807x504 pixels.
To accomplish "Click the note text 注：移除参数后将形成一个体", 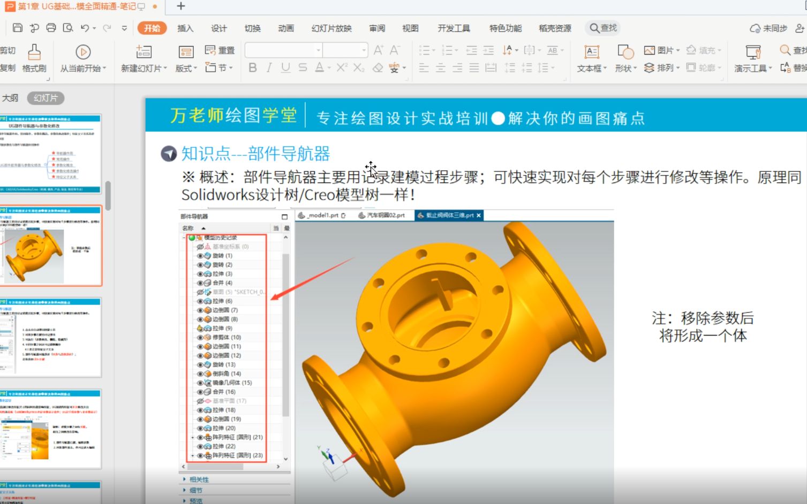I will (x=703, y=327).
